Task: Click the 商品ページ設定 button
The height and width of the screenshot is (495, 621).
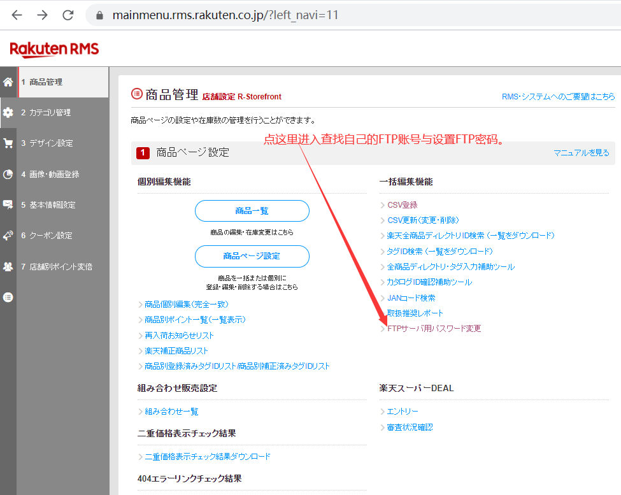Action: 252,256
